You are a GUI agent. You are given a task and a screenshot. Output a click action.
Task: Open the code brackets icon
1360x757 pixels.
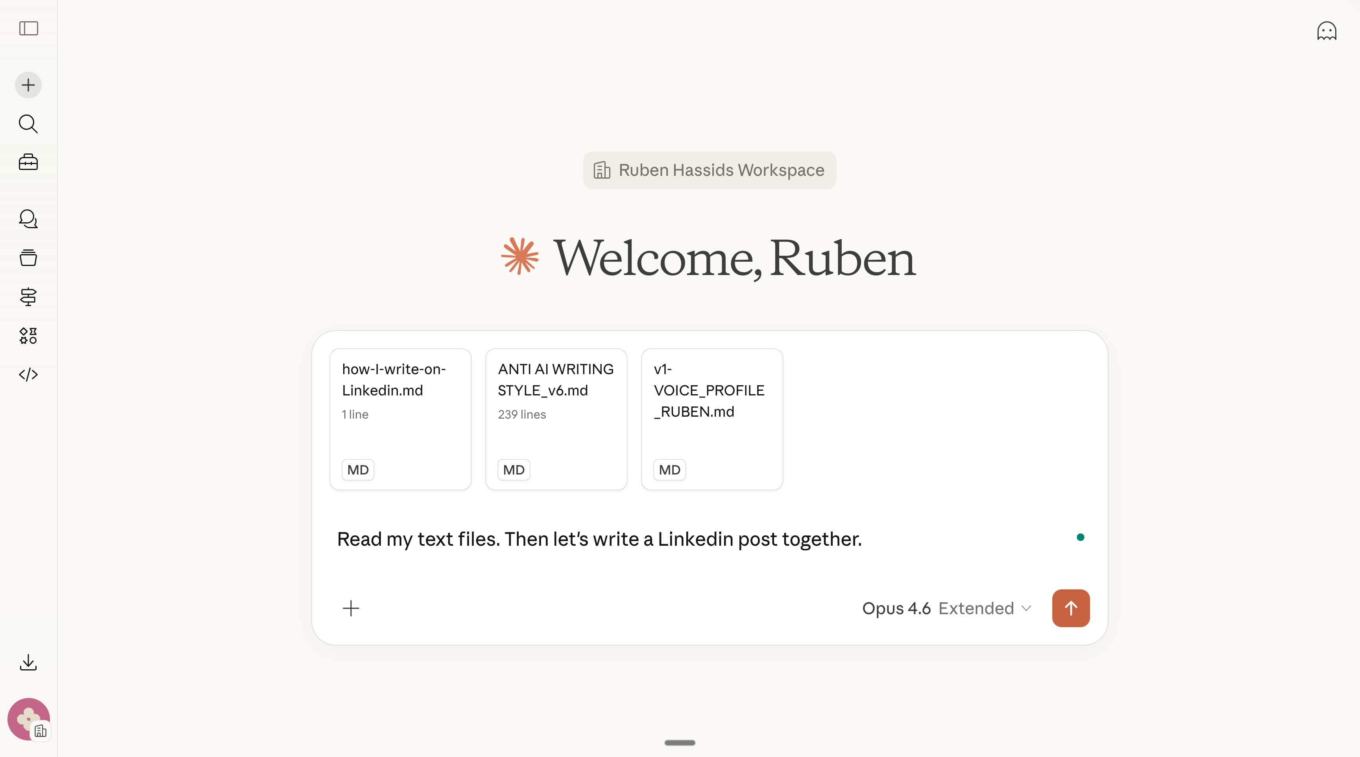[x=28, y=374]
